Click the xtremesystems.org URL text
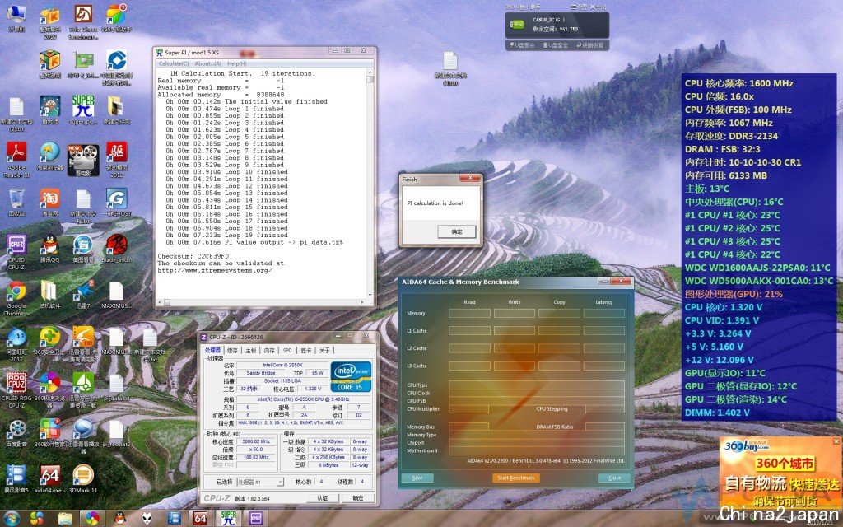 215,270
